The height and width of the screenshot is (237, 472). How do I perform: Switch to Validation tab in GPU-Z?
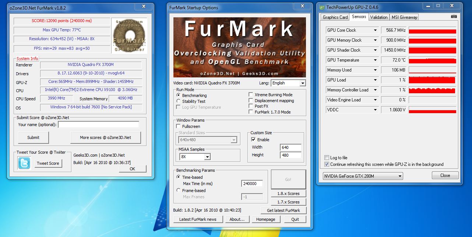379,17
